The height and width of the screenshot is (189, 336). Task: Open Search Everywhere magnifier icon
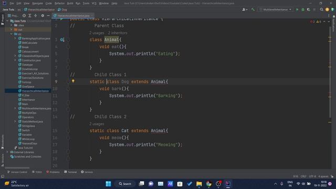tap(321, 9)
